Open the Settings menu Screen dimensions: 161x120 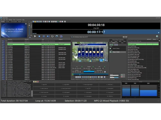pyautogui.click(x=10, y=20)
